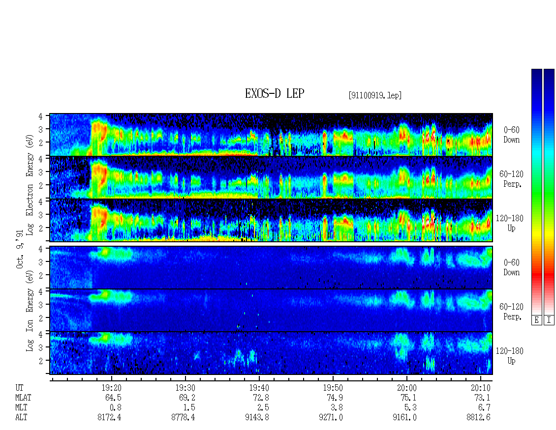Select the electron 120-180 Up spectrogram panel
Screen dimensions: 556x430
(271, 220)
